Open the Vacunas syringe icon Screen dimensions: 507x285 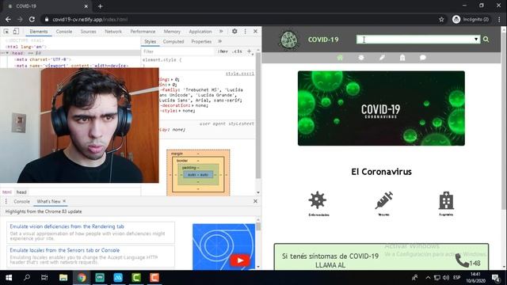pyautogui.click(x=383, y=200)
